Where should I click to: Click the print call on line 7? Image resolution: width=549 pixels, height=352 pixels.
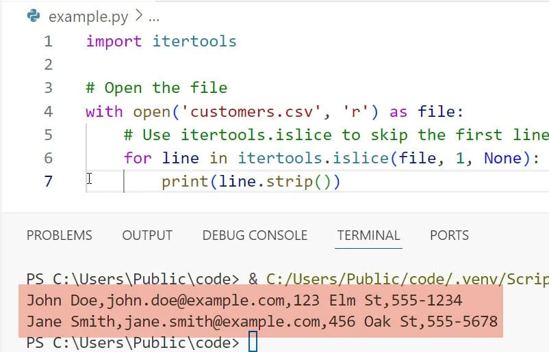pyautogui.click(x=180, y=181)
